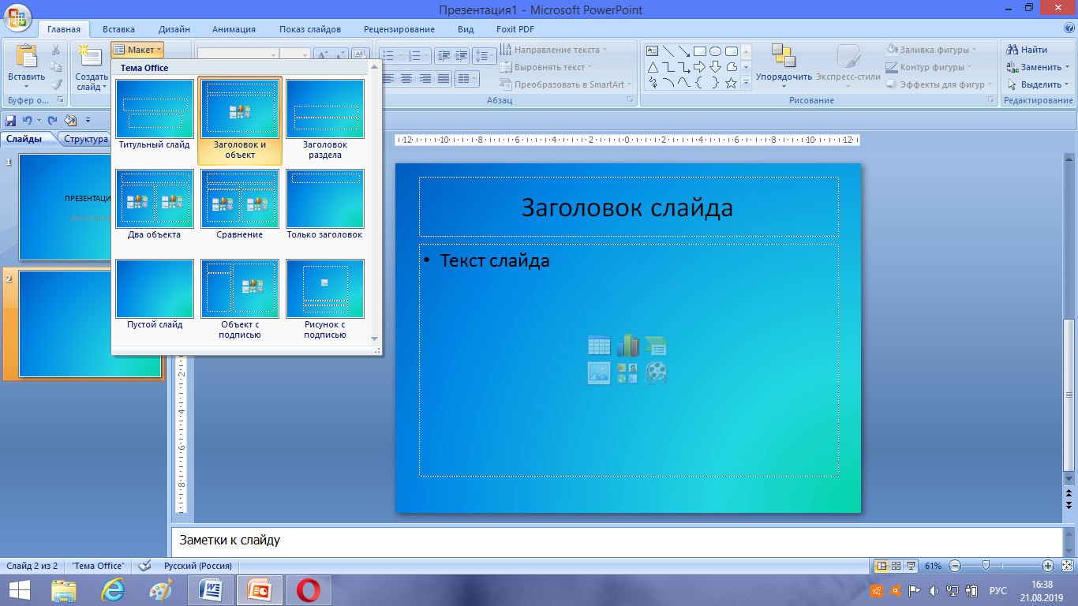Select the text box shape
The width and height of the screenshot is (1078, 606).
pos(652,51)
